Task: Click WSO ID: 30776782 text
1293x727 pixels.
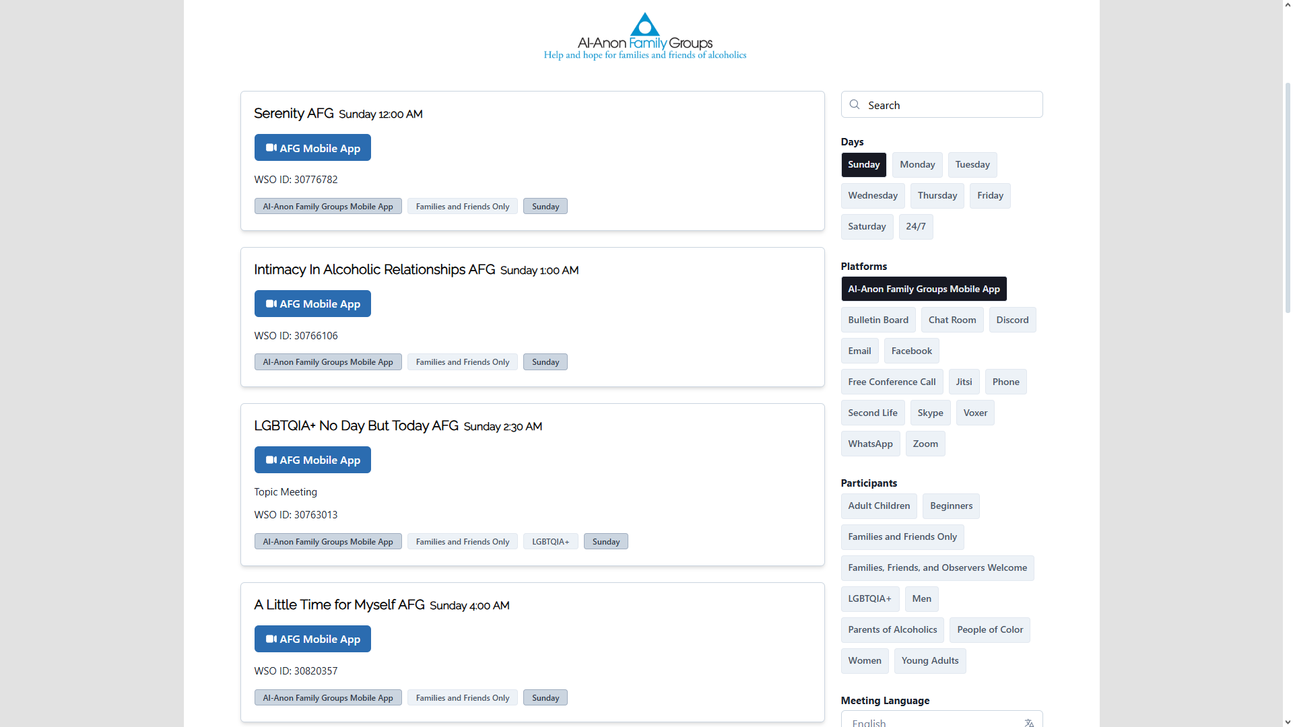Action: coord(296,179)
